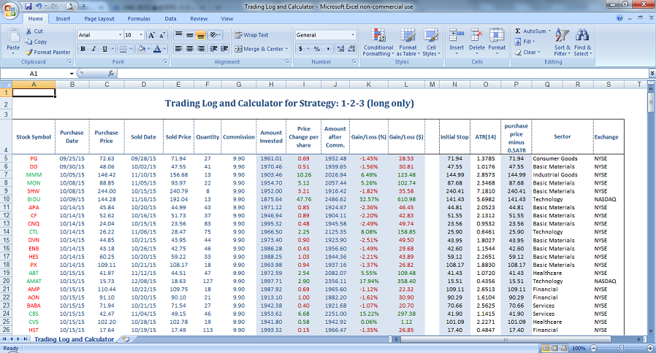This screenshot has height=353, width=656.
Task: Click the Merge & Center button
Action: pos(259,49)
